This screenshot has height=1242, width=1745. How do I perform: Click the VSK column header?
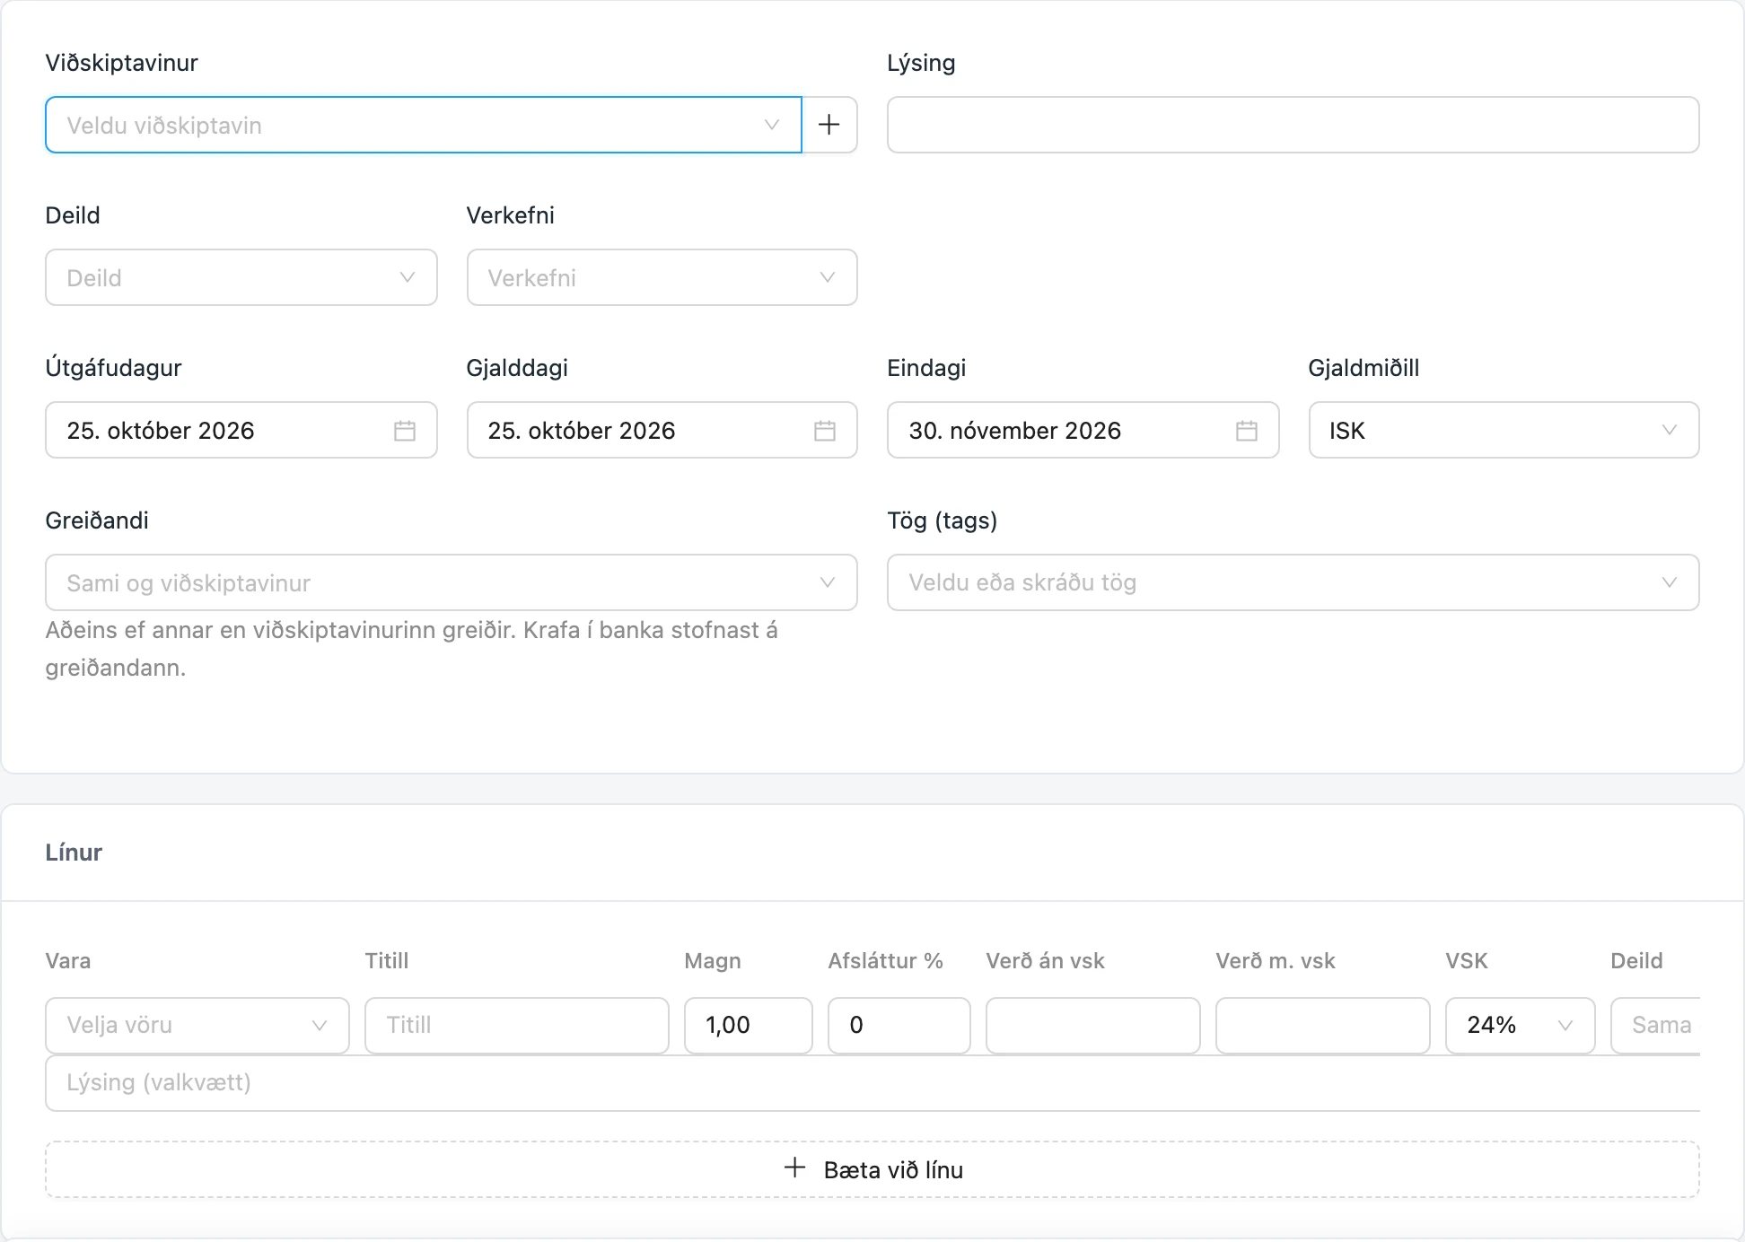pos(1467,961)
